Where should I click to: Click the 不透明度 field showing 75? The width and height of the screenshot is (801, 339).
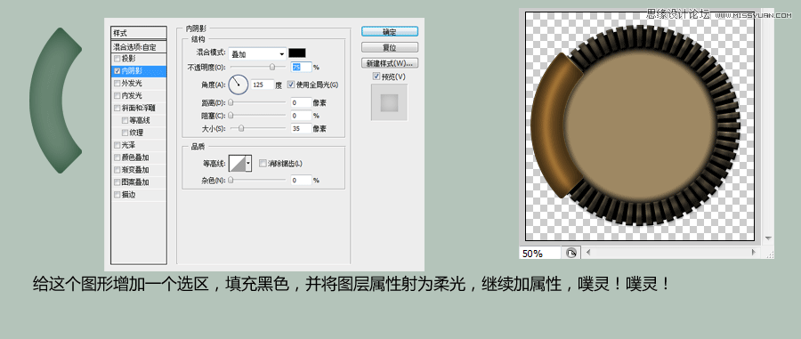tap(301, 67)
